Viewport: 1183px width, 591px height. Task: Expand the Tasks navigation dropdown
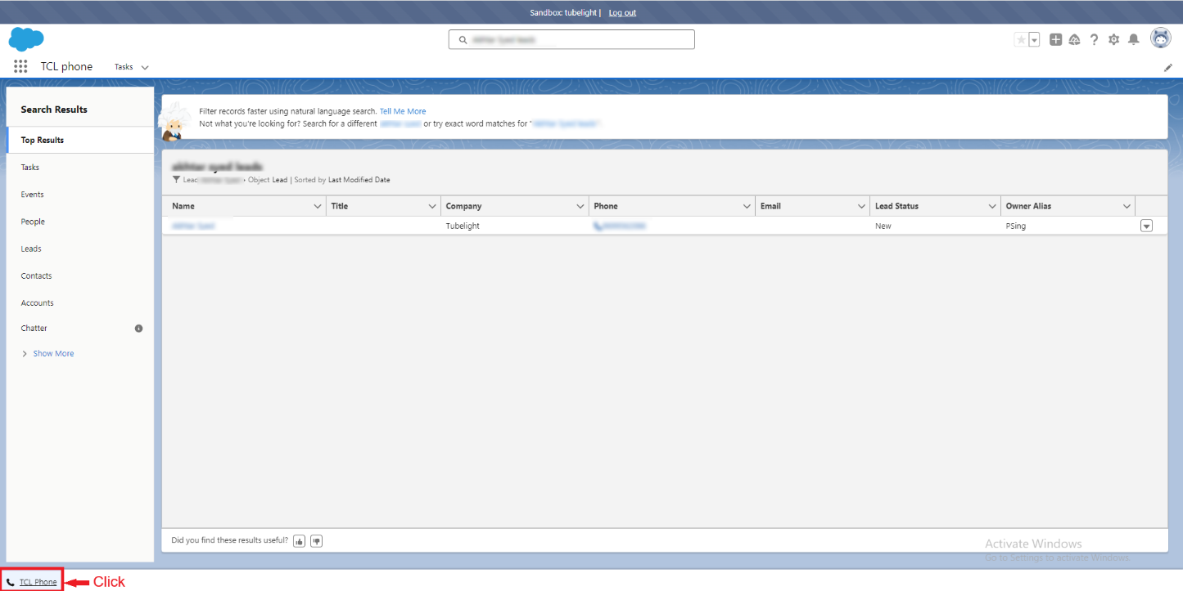pos(145,67)
